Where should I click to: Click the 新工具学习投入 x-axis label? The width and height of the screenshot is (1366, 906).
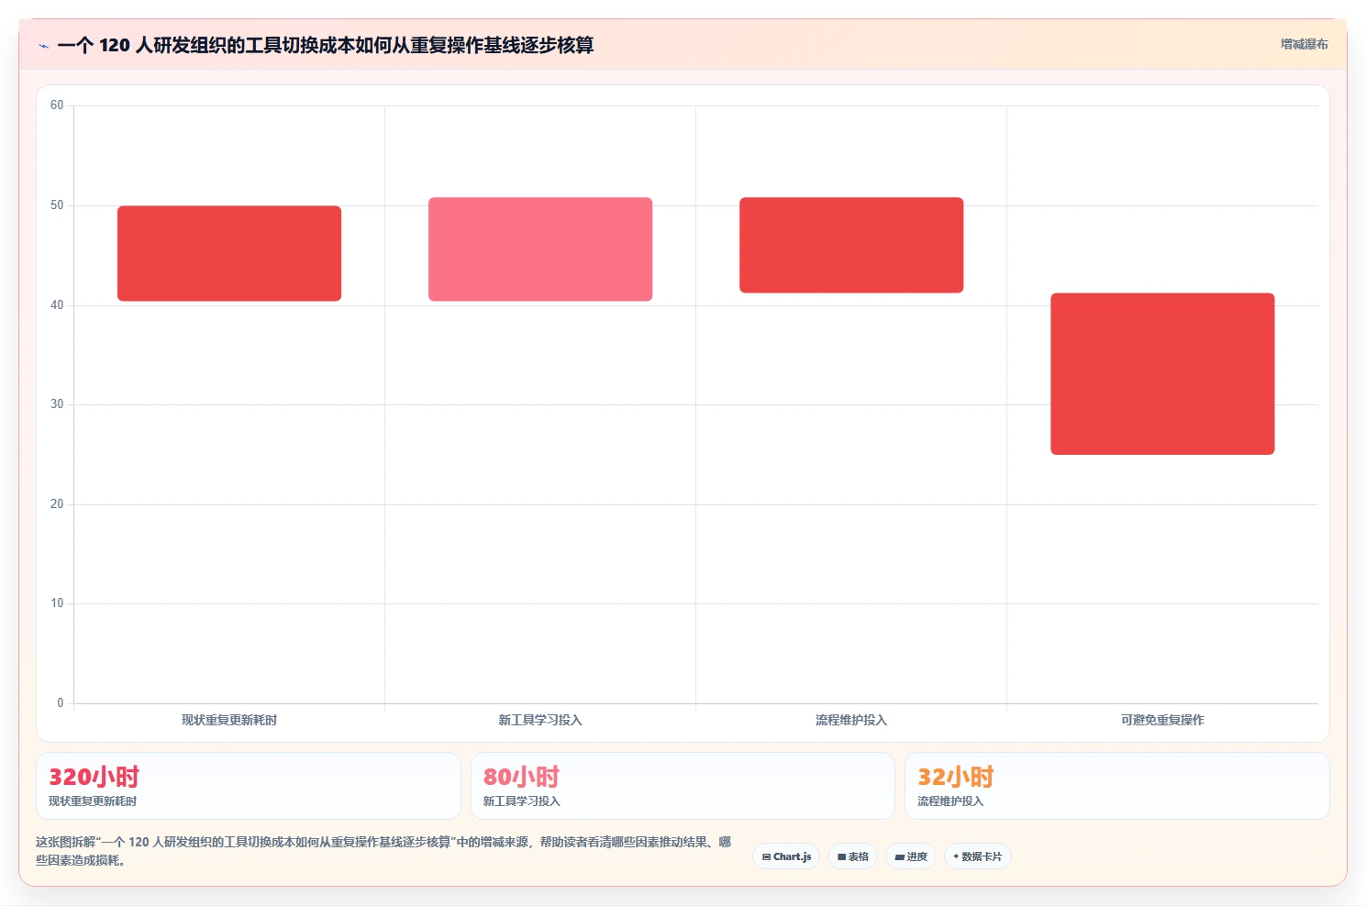tap(540, 720)
